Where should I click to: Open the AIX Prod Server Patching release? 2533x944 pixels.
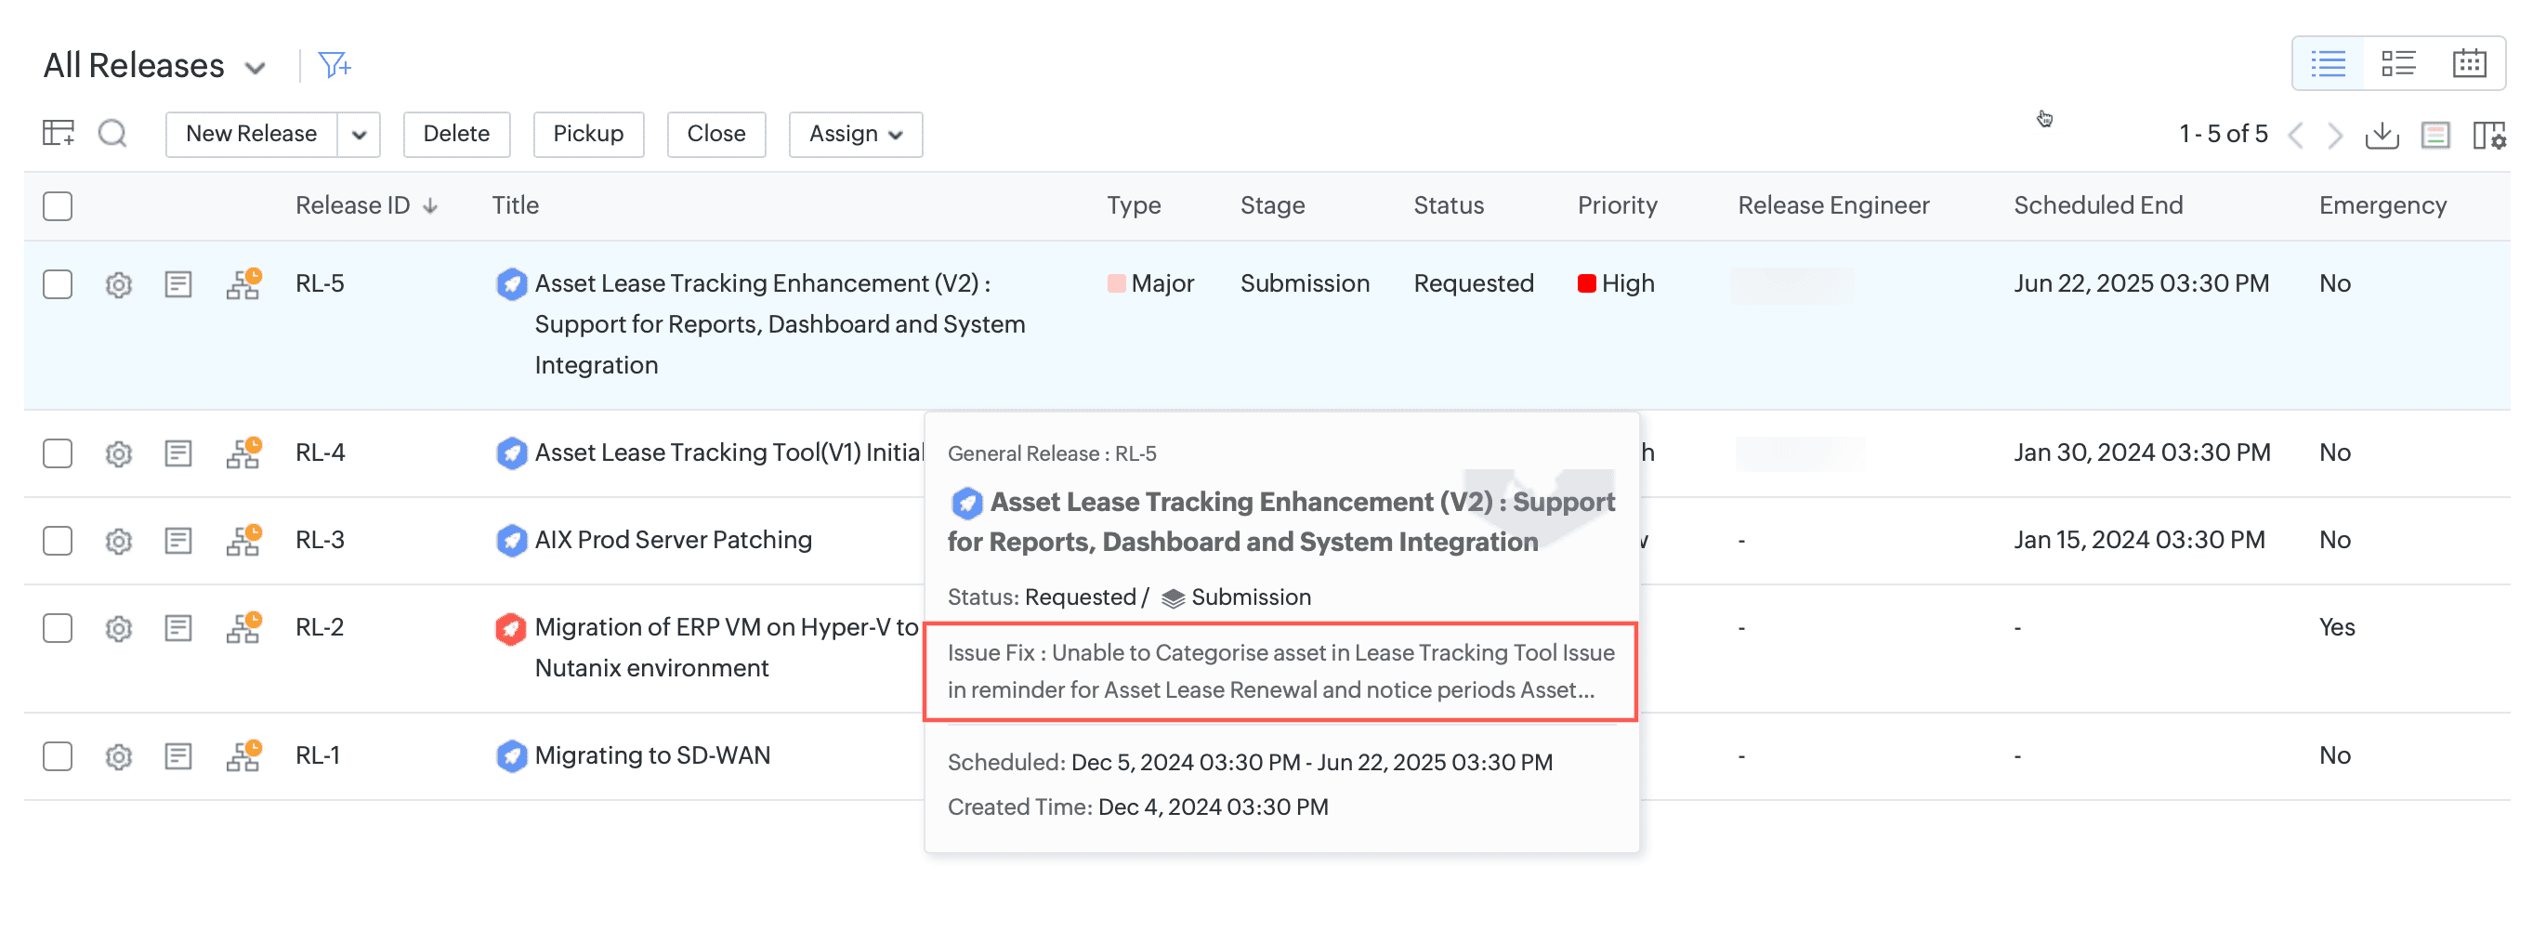(x=673, y=540)
